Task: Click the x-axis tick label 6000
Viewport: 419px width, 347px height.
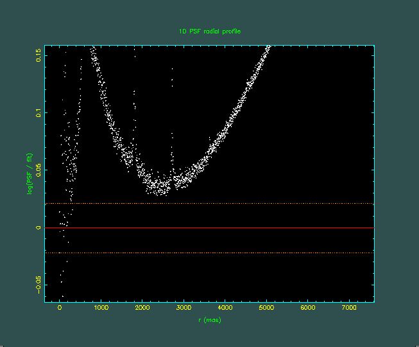Action: tap(307, 309)
